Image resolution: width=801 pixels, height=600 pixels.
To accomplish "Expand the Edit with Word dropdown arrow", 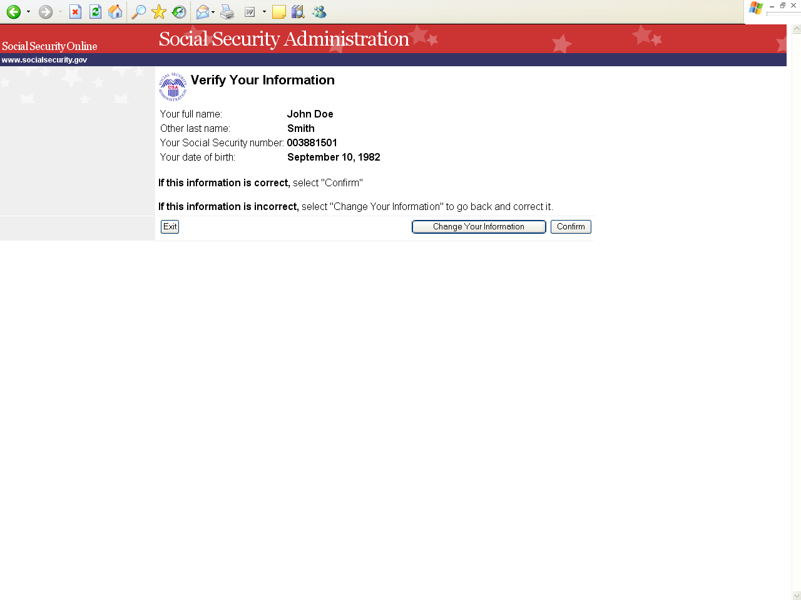I will point(264,12).
